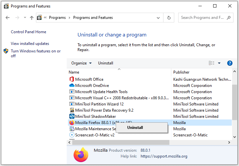The height and width of the screenshot is (166, 239).
Task: Click the change view icon
Action: tap(212, 63)
